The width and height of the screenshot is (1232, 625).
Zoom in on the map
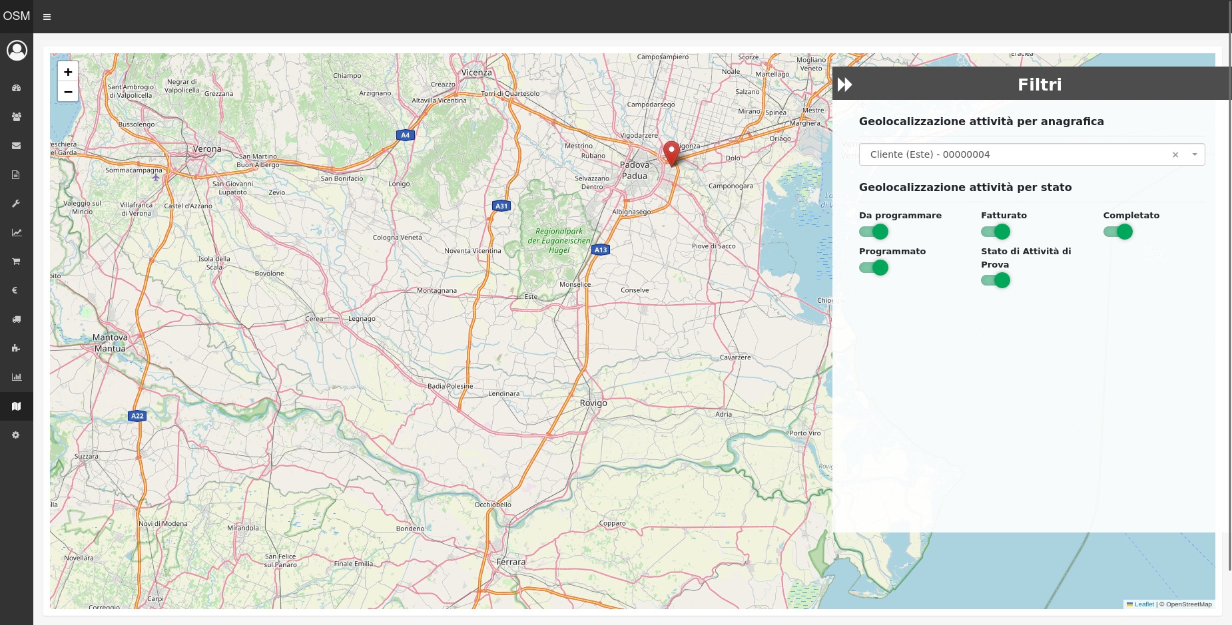pyautogui.click(x=68, y=72)
